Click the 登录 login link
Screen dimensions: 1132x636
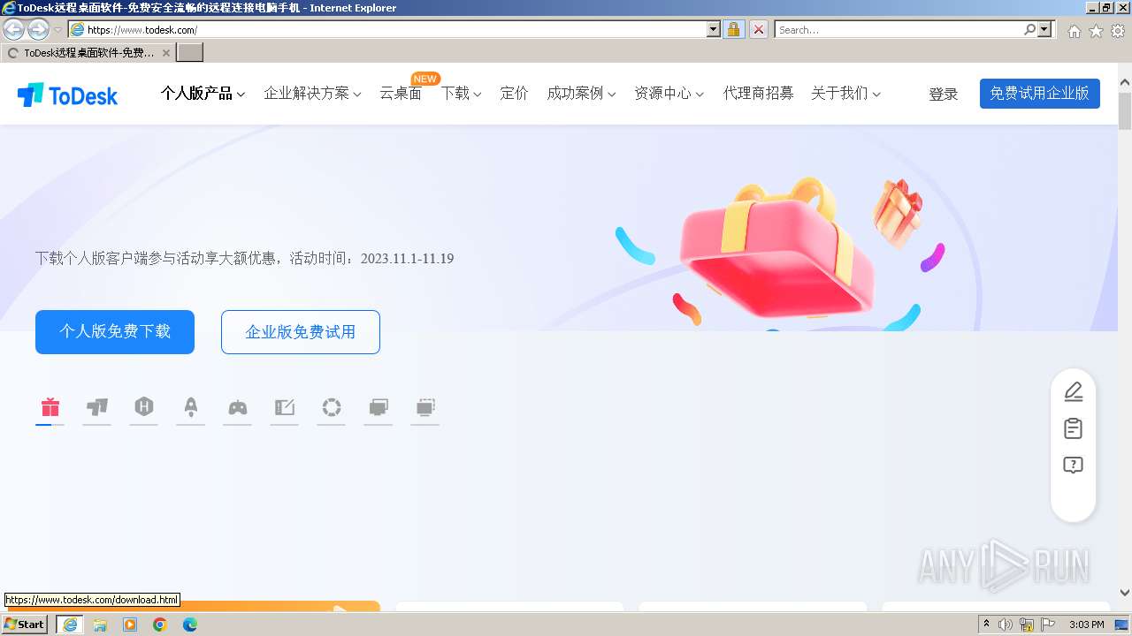point(943,94)
